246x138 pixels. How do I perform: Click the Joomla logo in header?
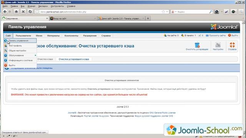pyautogui.click(x=224, y=27)
